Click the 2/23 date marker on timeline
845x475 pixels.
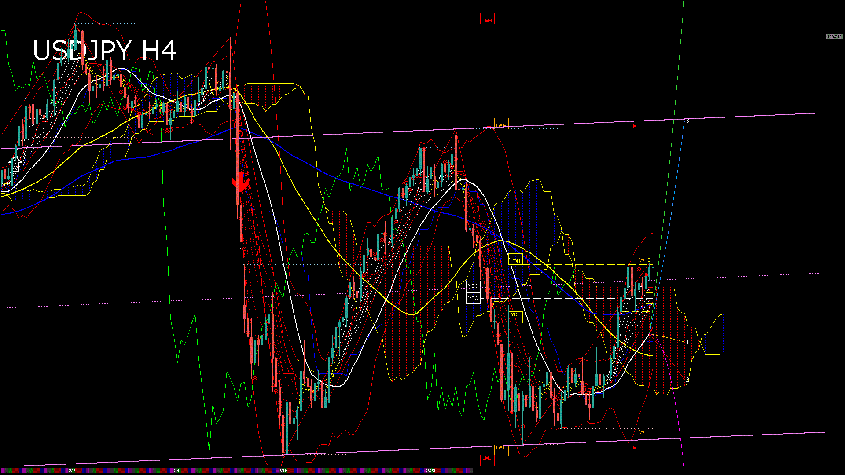[430, 471]
